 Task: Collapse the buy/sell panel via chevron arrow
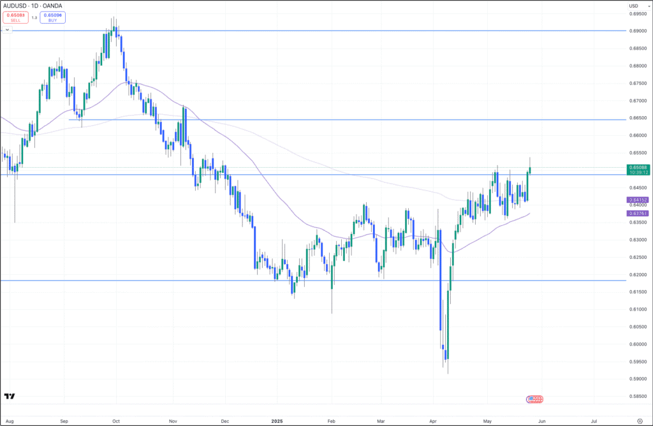tap(8, 29)
